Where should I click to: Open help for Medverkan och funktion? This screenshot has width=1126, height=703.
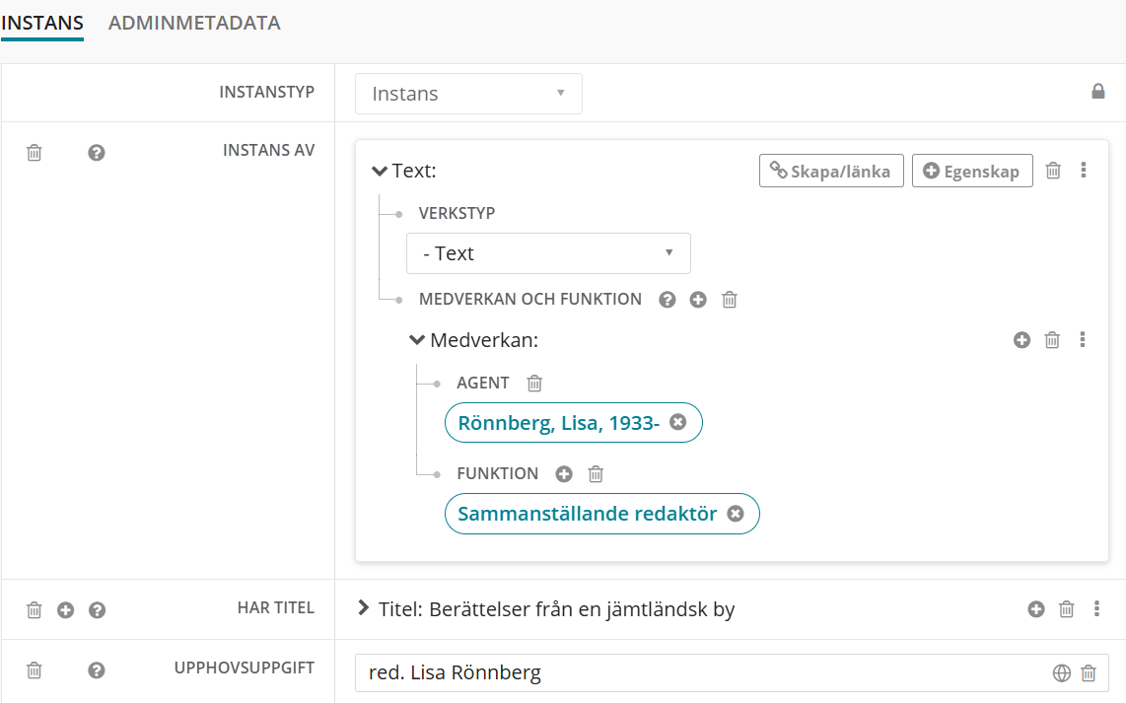click(668, 300)
